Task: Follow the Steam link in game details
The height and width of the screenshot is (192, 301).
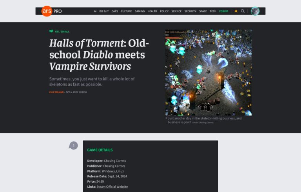Action: click(x=100, y=187)
